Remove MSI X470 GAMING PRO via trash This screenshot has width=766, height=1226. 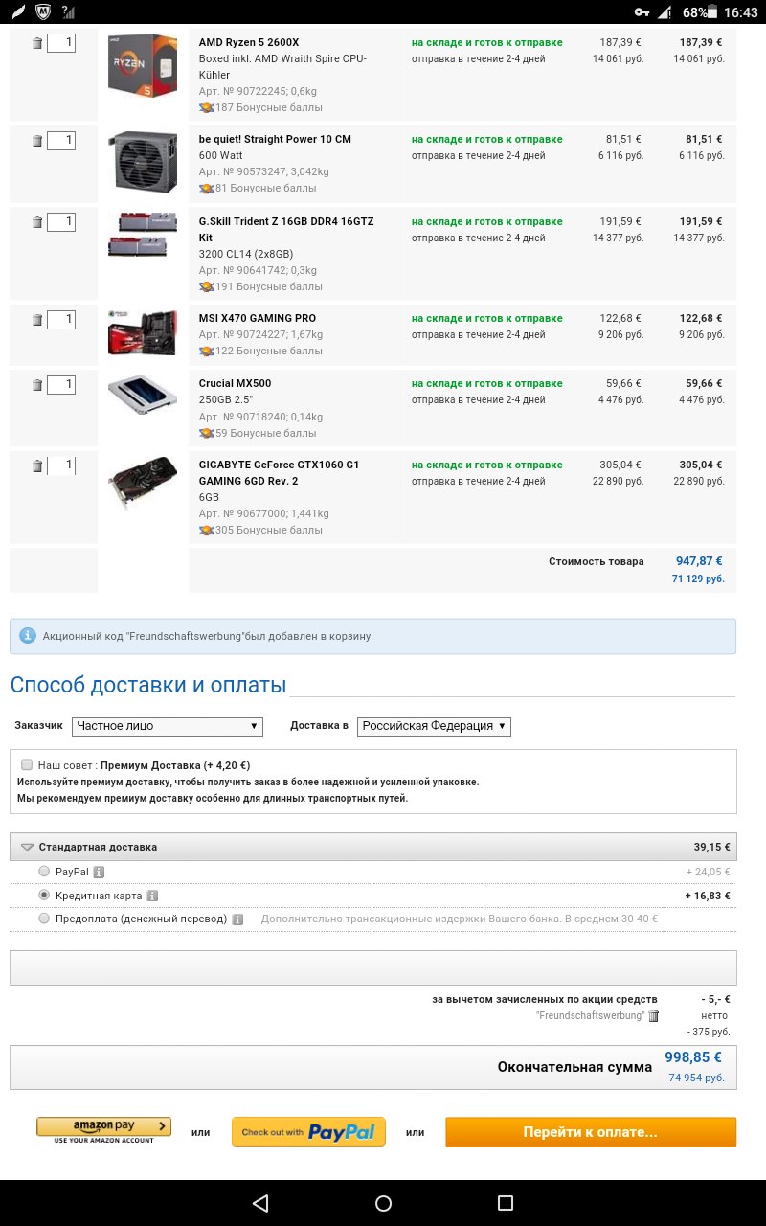pyautogui.click(x=37, y=320)
